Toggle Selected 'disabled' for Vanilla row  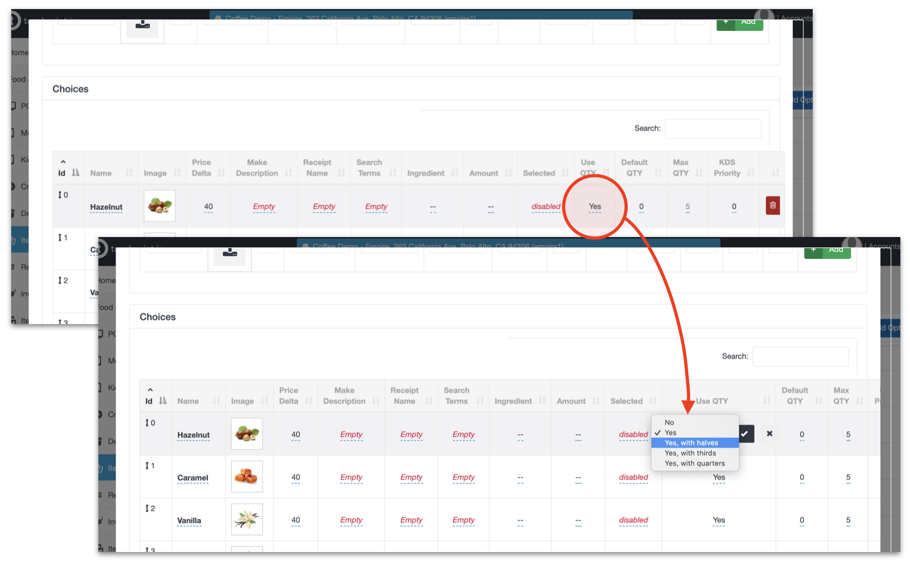click(x=634, y=520)
